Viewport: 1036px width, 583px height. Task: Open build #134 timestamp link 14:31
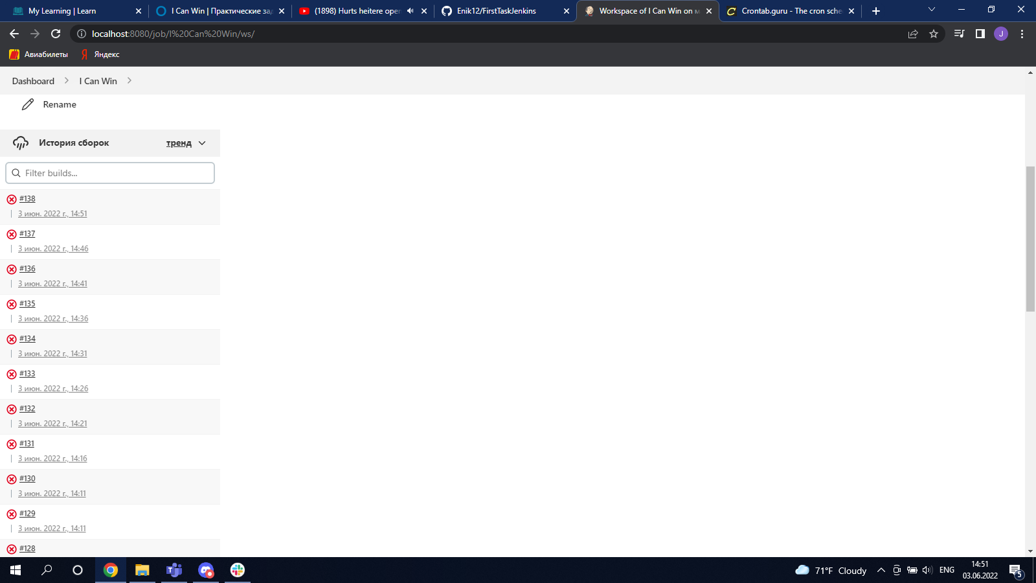coord(52,354)
